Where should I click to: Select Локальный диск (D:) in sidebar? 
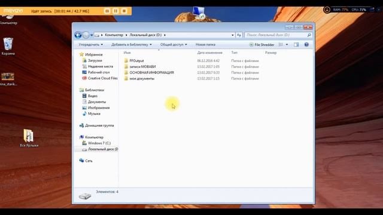103,149
